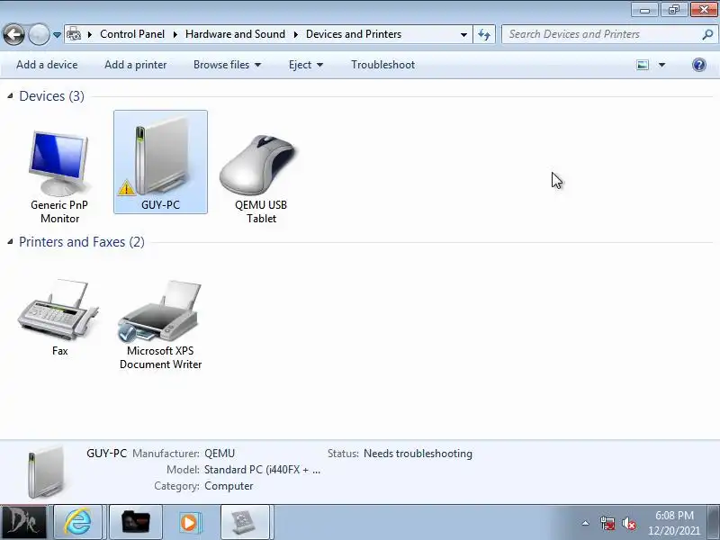This screenshot has width=720, height=540.
Task: Minimize the Devices and Printers window
Action: pos(645,10)
